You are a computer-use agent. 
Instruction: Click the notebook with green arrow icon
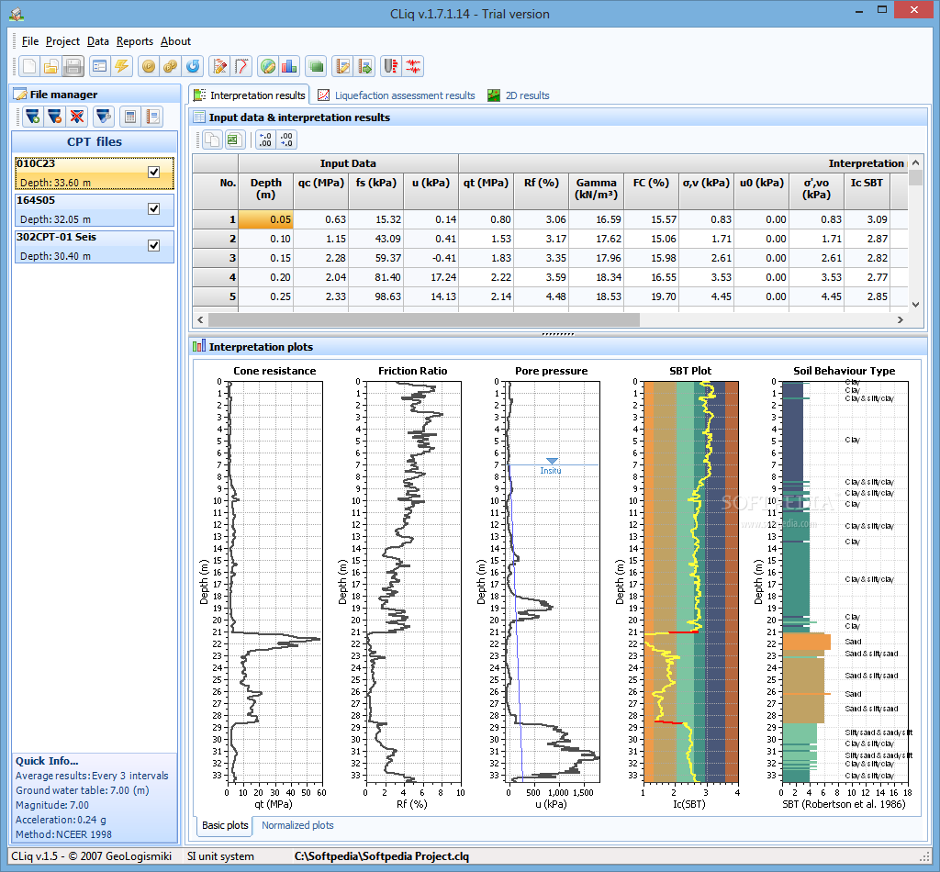coord(365,66)
